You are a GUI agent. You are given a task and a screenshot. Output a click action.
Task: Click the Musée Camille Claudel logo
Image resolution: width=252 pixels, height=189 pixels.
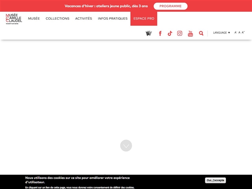[13, 19]
